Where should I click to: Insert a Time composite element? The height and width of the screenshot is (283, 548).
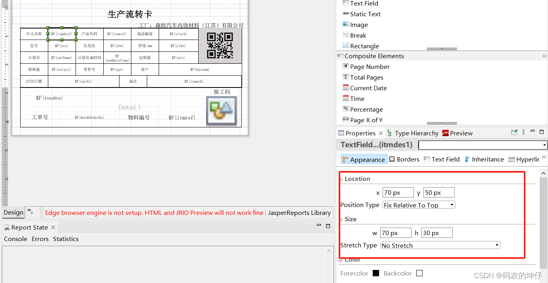click(x=357, y=99)
